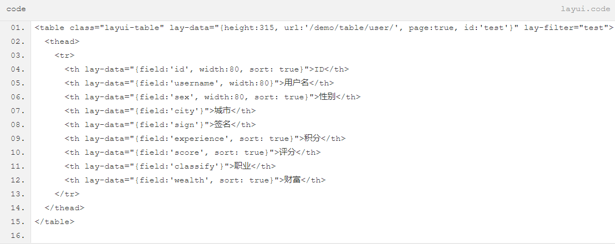Click the 性别 sex th line
The height and width of the screenshot is (244, 615).
[x=212, y=97]
